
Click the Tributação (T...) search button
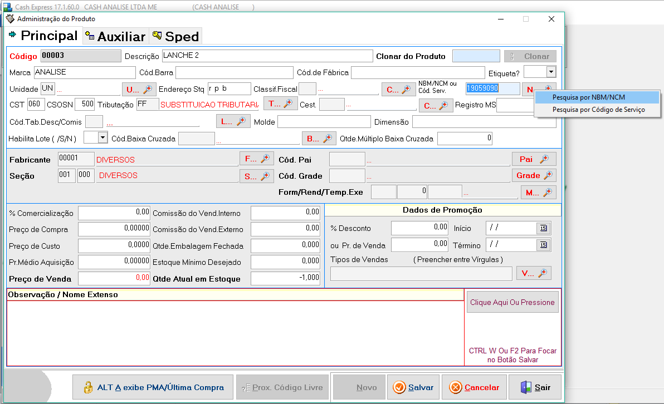[x=280, y=104]
